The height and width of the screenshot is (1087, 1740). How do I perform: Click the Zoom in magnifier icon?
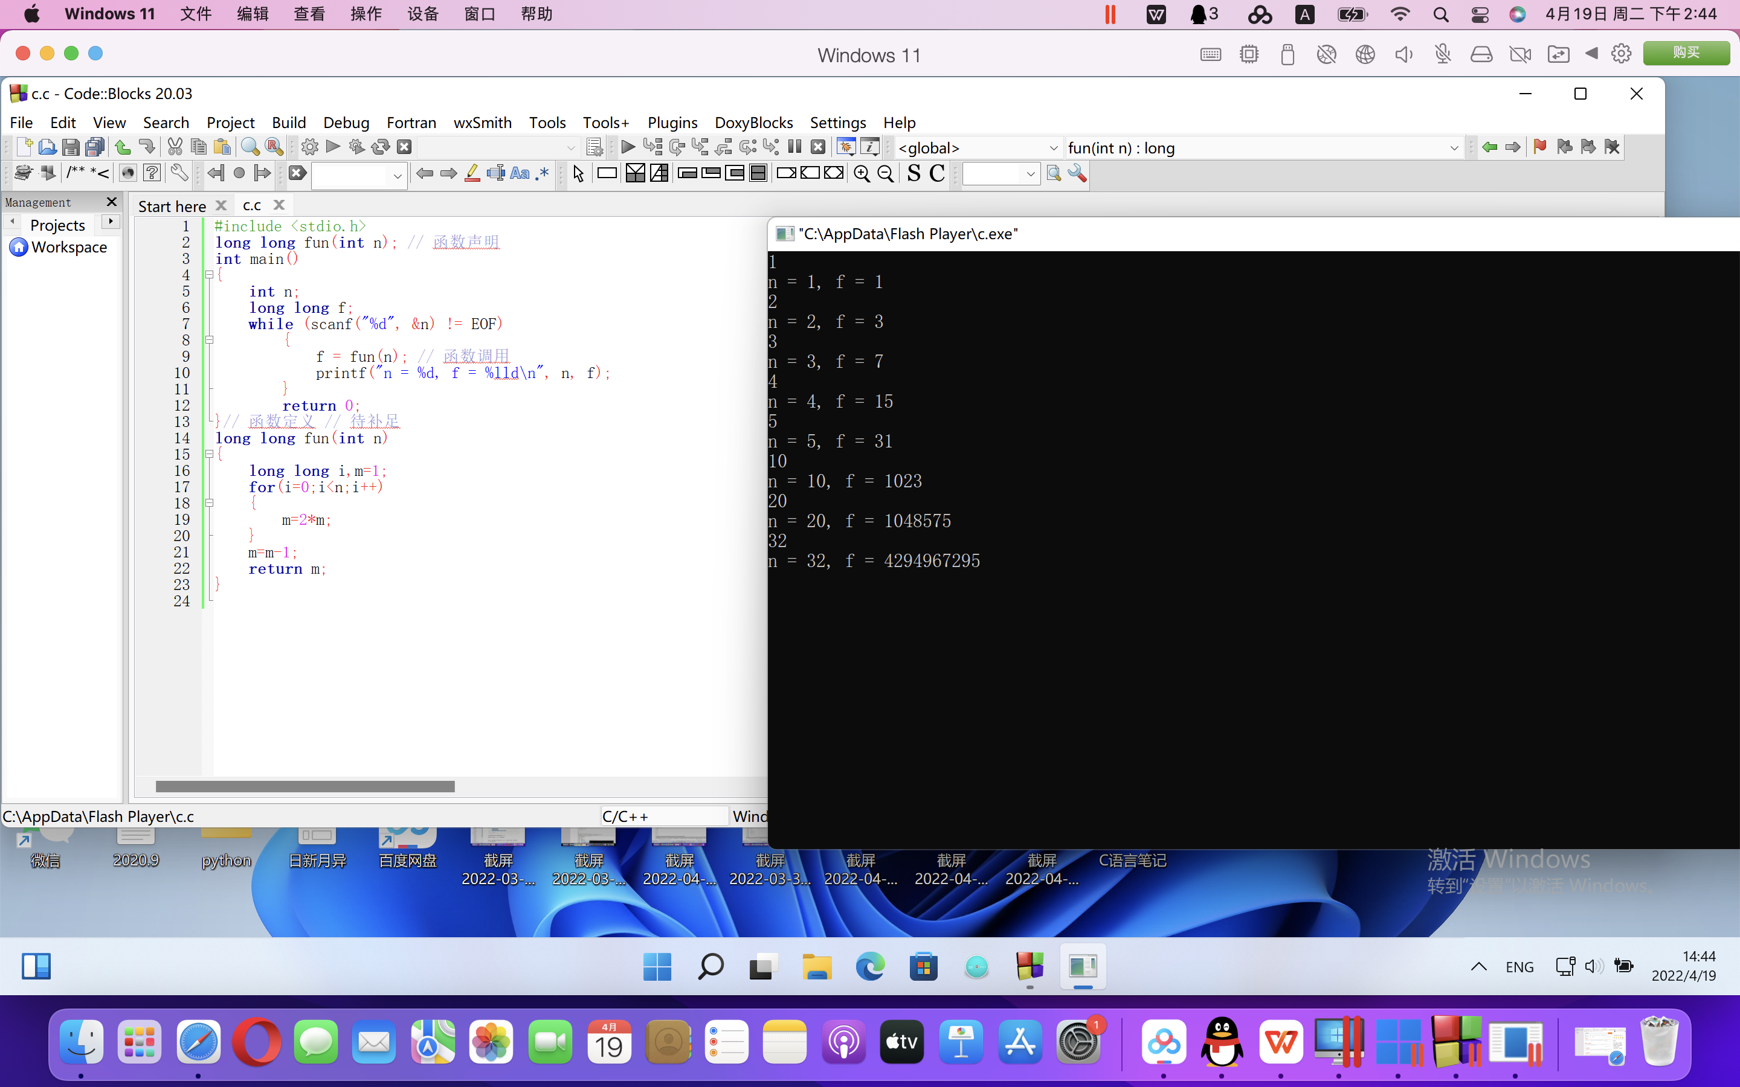pyautogui.click(x=862, y=174)
